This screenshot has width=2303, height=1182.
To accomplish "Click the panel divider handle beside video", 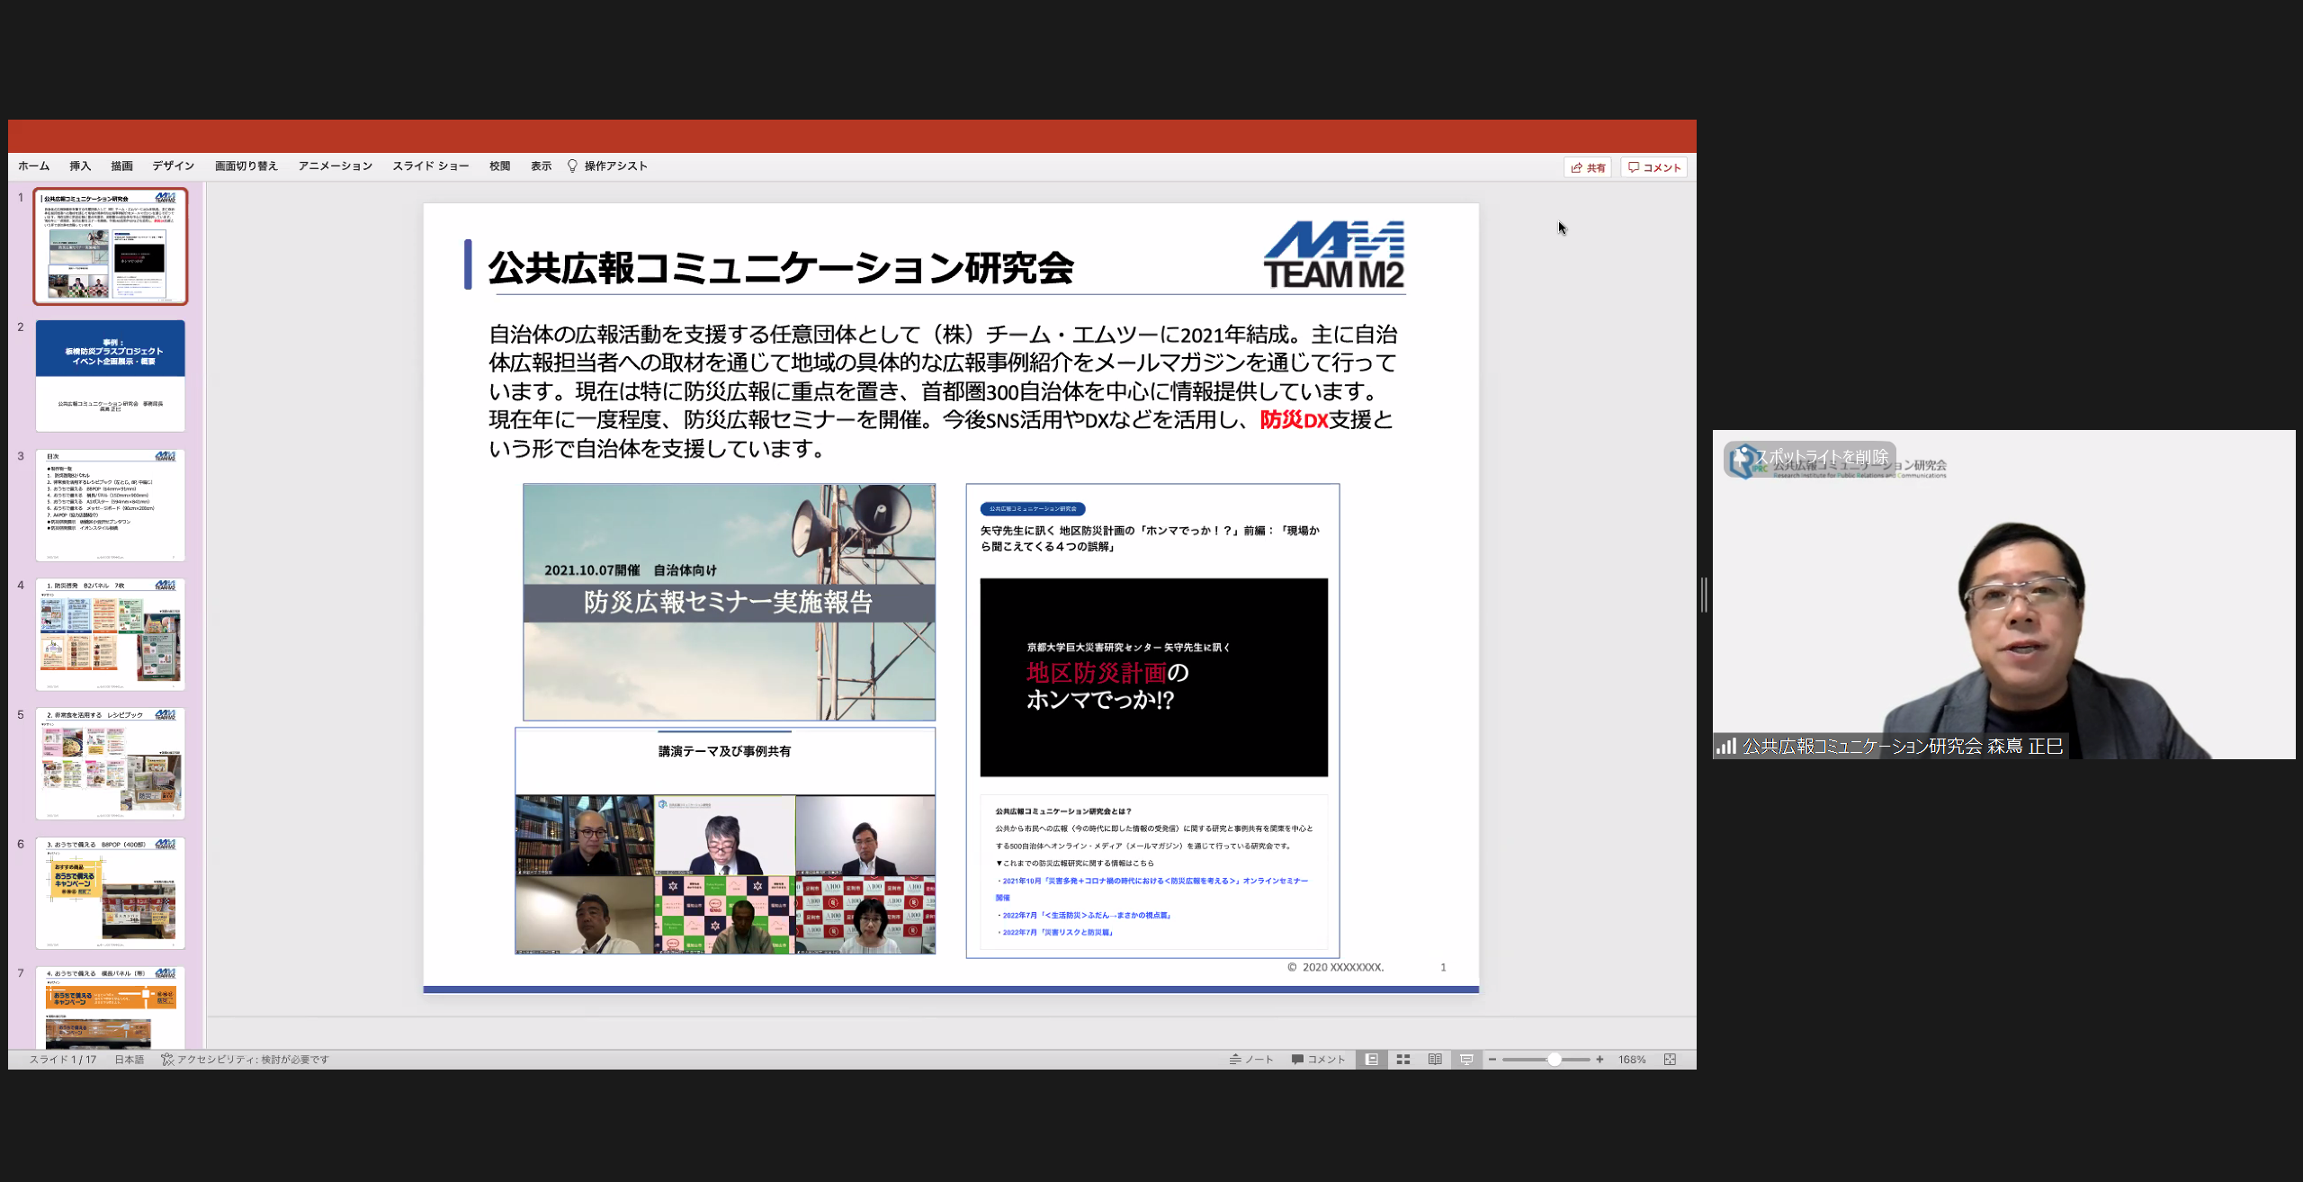I will (x=1704, y=595).
